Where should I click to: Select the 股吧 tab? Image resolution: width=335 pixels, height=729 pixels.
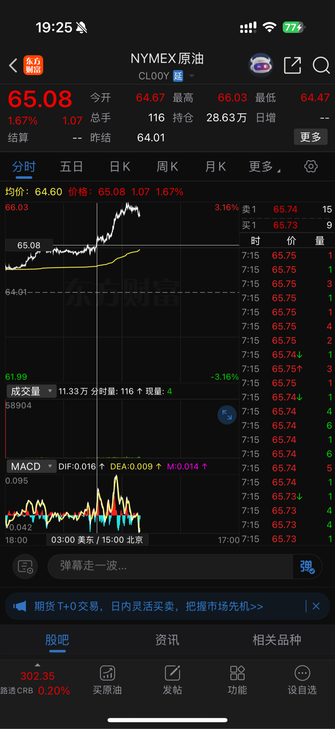[x=57, y=640]
